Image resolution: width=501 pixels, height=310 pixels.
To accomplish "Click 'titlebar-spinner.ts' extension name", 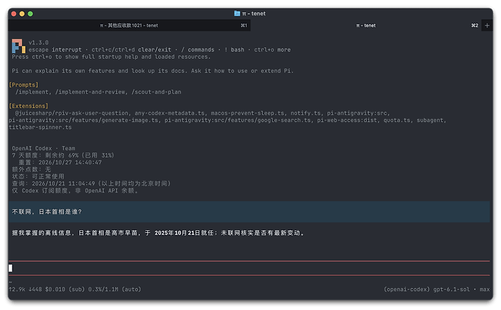I will coord(40,127).
